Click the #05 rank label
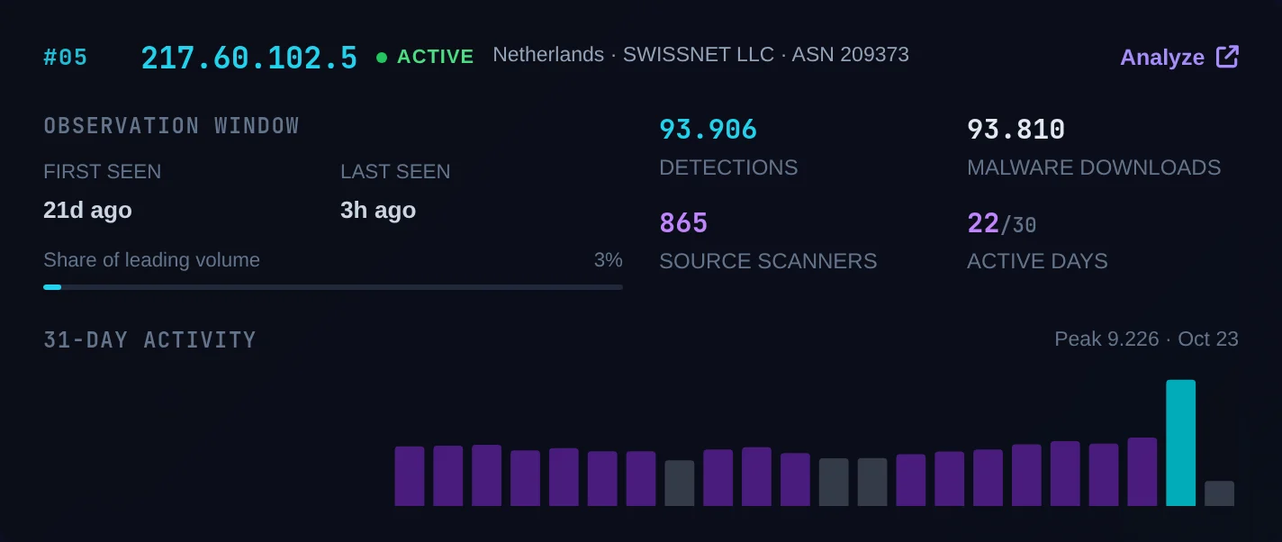The height and width of the screenshot is (542, 1282). point(66,58)
